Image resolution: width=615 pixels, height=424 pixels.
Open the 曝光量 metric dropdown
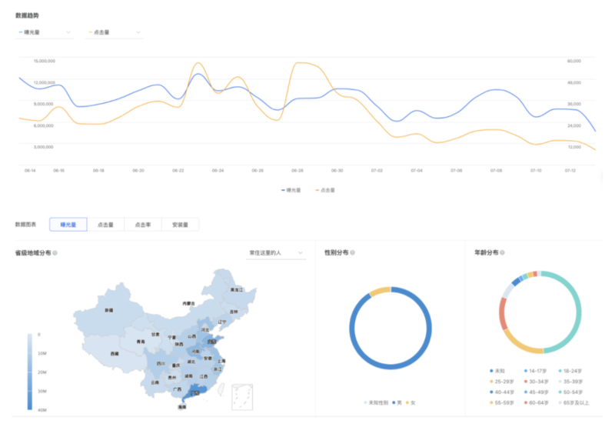coord(45,32)
